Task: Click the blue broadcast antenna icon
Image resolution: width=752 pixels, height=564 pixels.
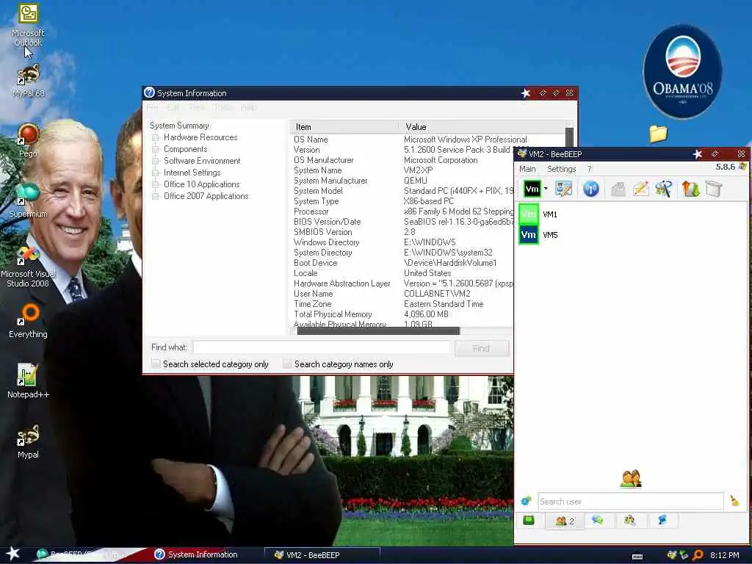Action: 591,189
